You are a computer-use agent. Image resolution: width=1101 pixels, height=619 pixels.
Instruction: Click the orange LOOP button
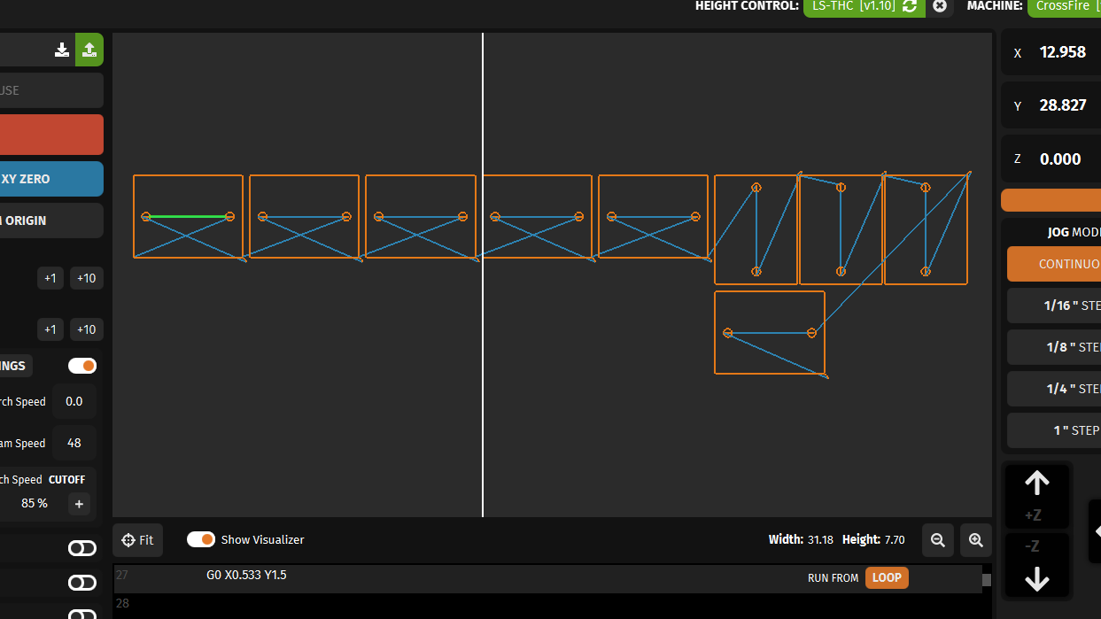click(x=887, y=577)
